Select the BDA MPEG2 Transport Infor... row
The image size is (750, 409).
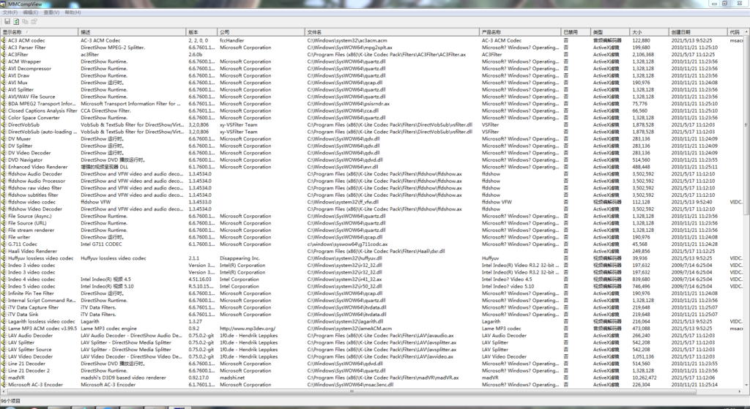tap(372, 104)
